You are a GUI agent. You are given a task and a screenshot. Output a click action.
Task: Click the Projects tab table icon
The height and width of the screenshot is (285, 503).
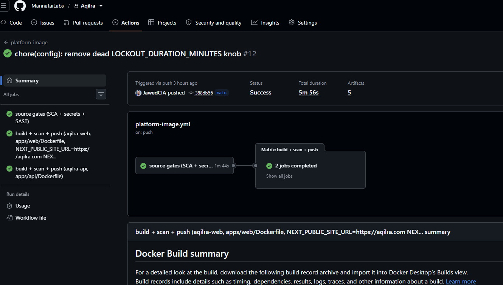click(151, 23)
